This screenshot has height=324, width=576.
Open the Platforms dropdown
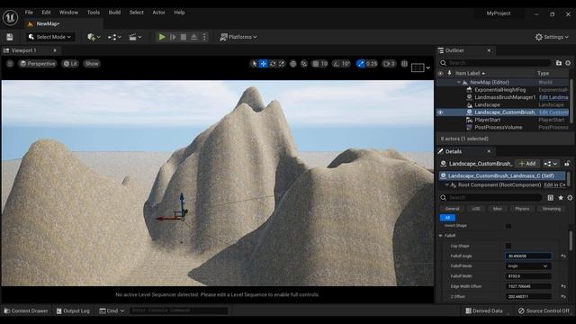pyautogui.click(x=238, y=37)
